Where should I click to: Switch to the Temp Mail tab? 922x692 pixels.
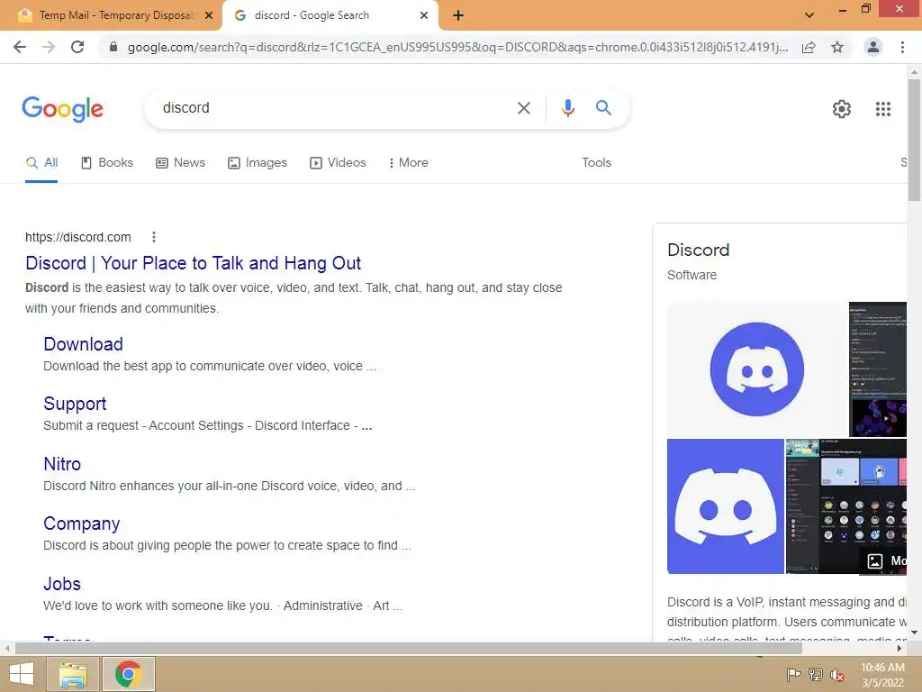[x=112, y=16]
